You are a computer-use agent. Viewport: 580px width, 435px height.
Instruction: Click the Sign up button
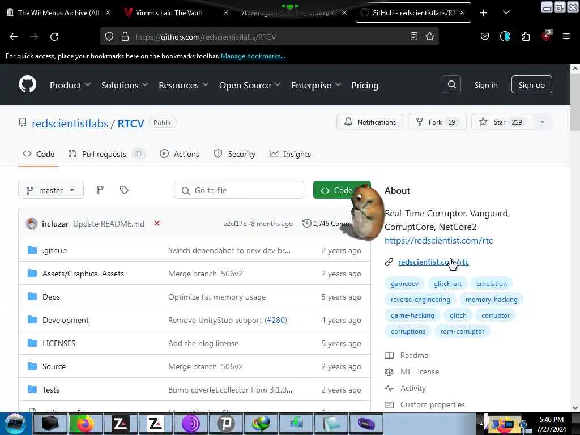531,85
